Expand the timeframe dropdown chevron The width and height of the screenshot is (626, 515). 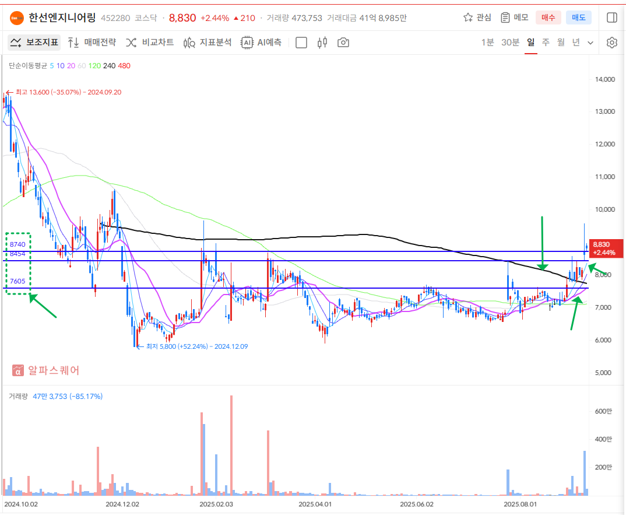(x=590, y=43)
